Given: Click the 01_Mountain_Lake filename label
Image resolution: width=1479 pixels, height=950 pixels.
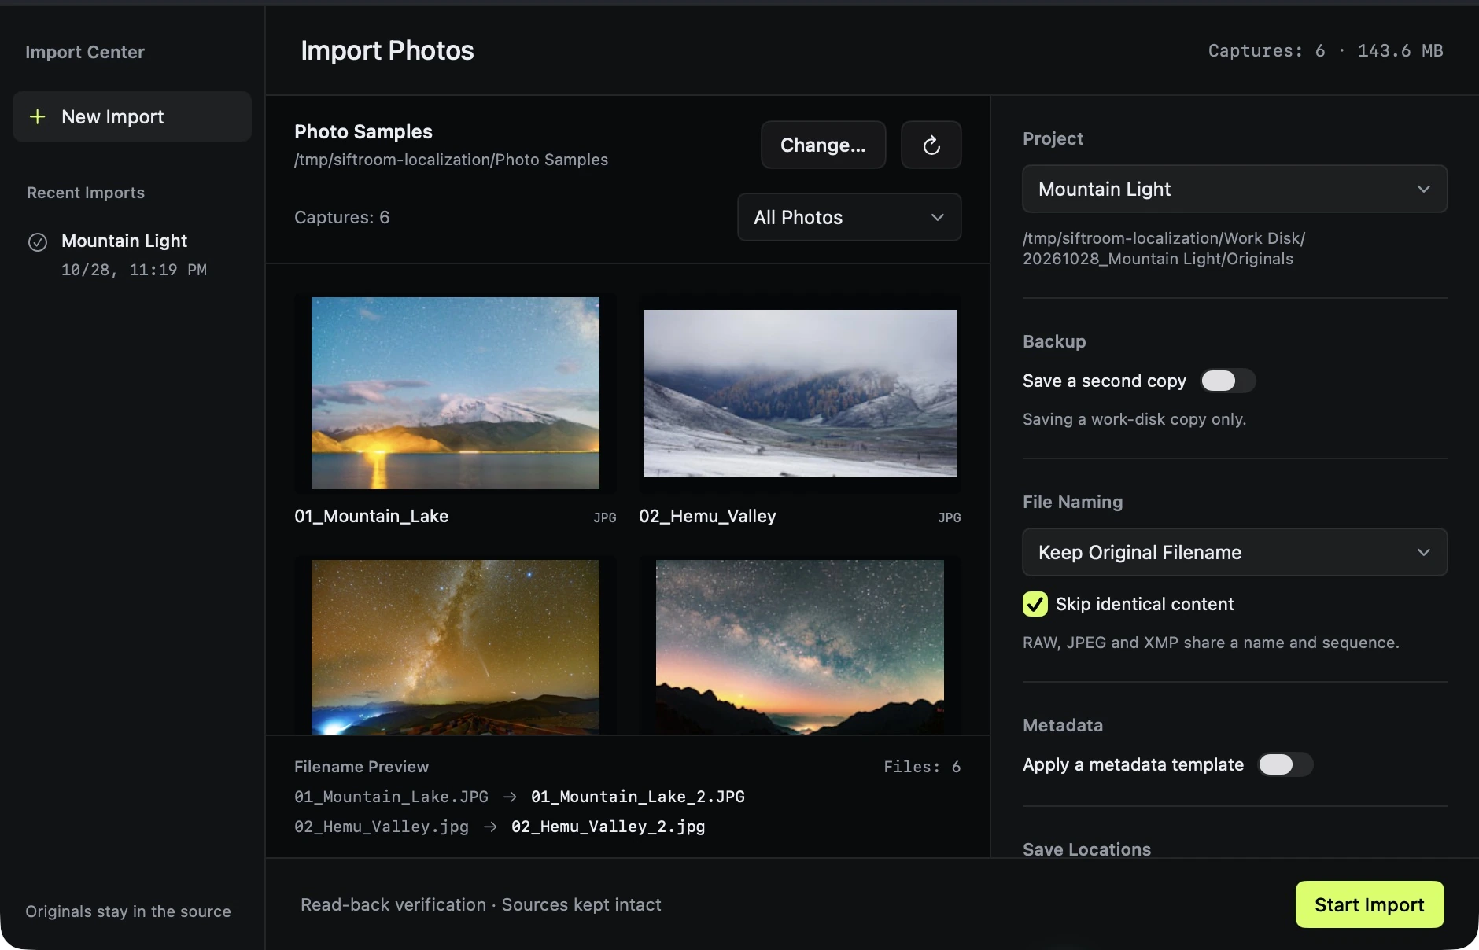Looking at the screenshot, I should click(x=371, y=516).
